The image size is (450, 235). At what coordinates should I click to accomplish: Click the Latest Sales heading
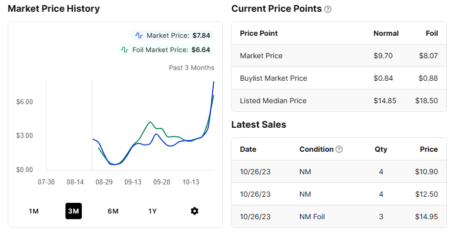point(259,125)
